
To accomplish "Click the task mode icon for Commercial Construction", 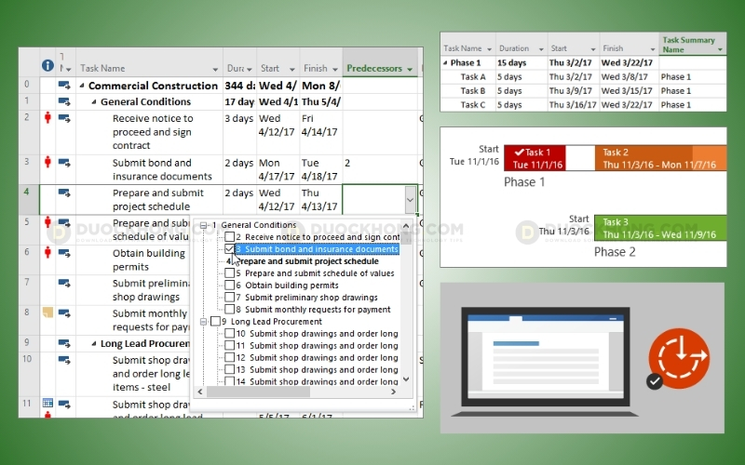I will 64,86.
